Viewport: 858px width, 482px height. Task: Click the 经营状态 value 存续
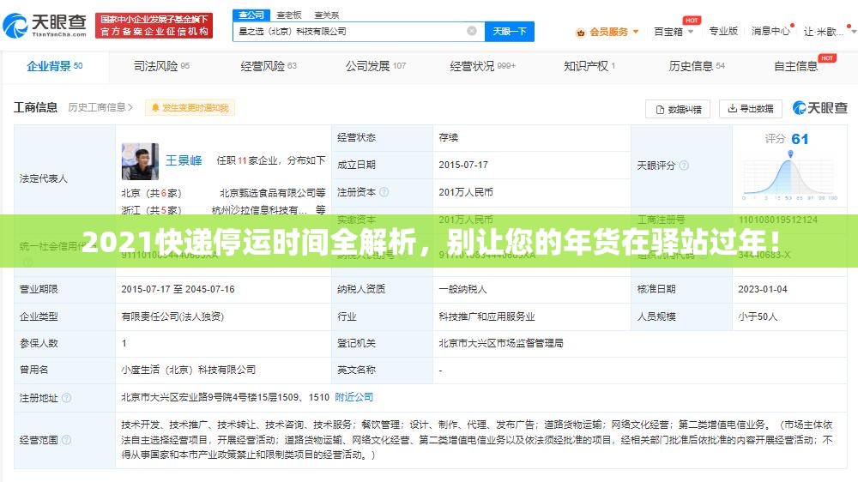pos(448,137)
